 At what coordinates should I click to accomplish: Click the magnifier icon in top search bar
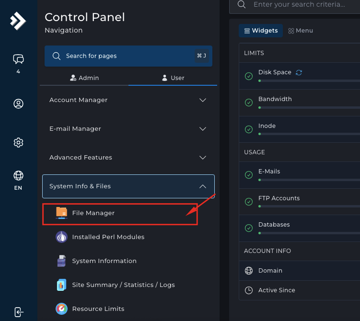(x=242, y=4)
